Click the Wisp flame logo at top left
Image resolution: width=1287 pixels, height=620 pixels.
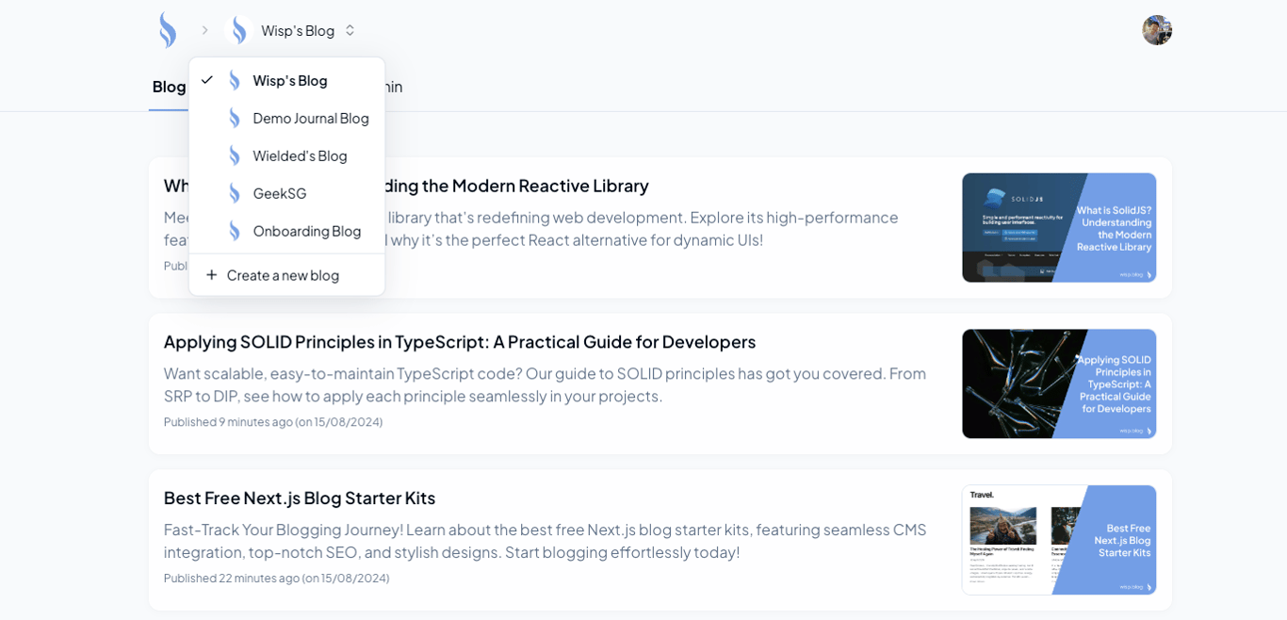[168, 30]
